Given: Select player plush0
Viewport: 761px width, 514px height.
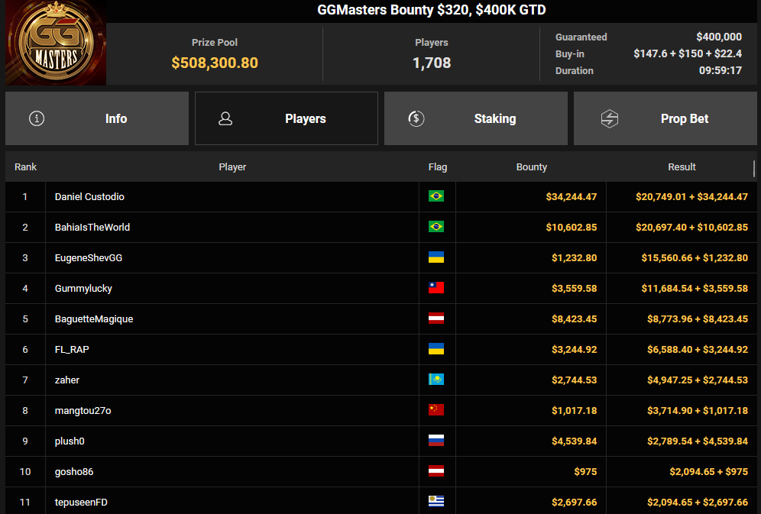Looking at the screenshot, I should coord(70,441).
